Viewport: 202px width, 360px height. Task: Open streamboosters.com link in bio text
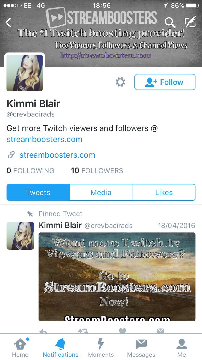(x=44, y=139)
